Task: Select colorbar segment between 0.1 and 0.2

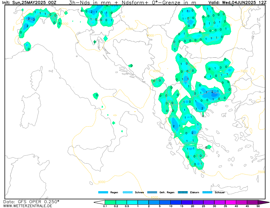Action: [x=110, y=202]
